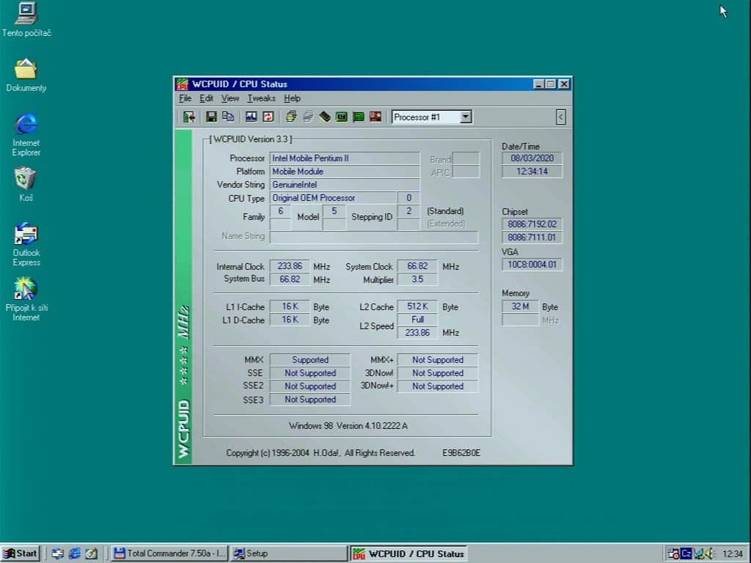
Task: Click Windows 98 Version 4.10.2222 A text
Action: coord(348,426)
